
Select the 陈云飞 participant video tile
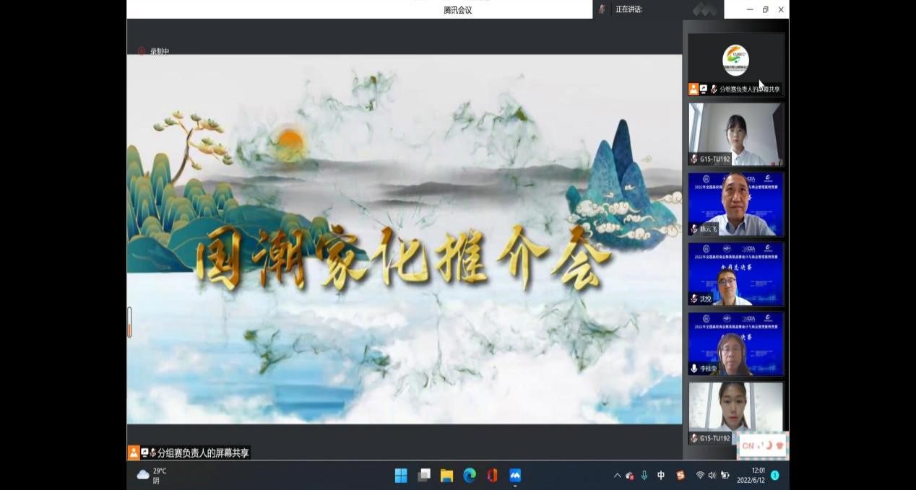click(x=735, y=204)
